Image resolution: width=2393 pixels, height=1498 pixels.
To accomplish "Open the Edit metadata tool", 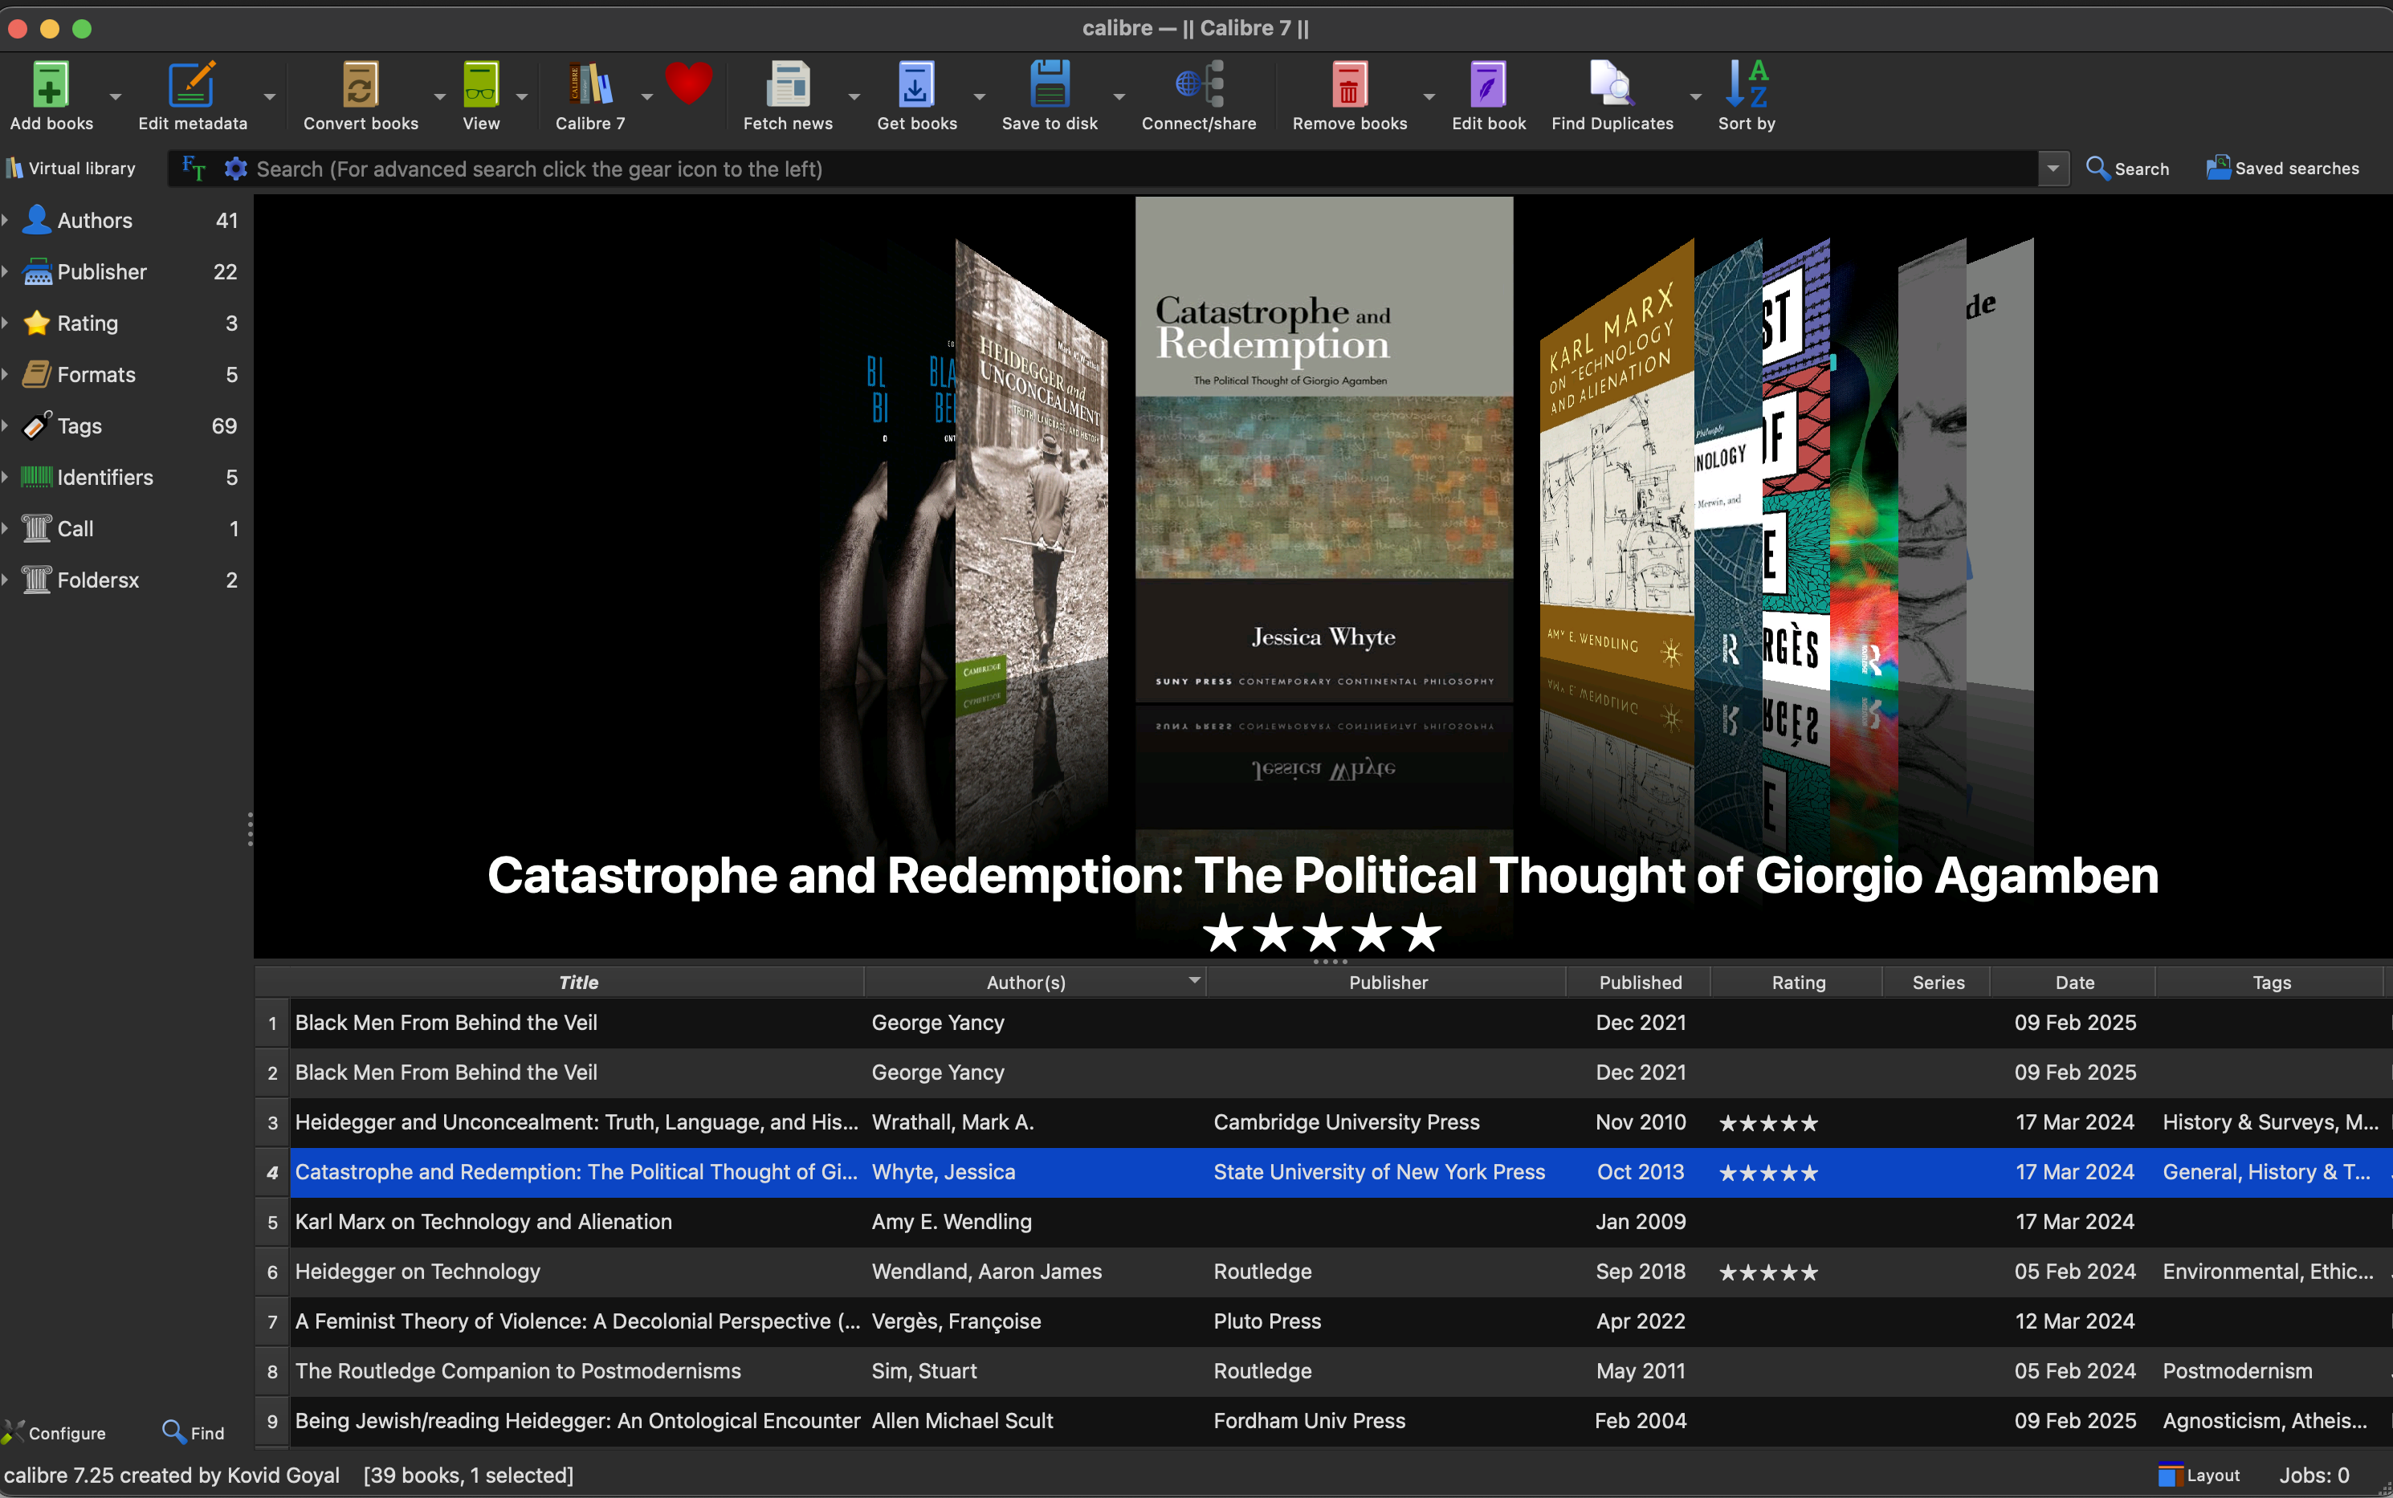I will pyautogui.click(x=191, y=85).
